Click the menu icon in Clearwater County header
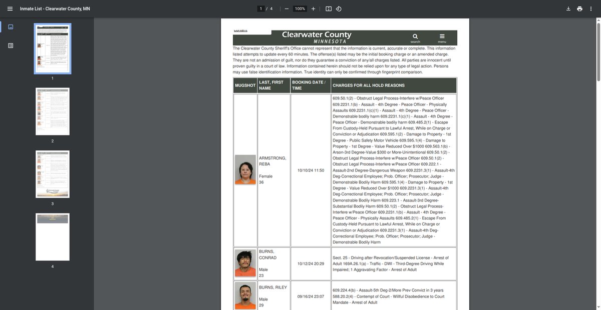Viewport: 601px width, 310px height. pyautogui.click(x=442, y=37)
